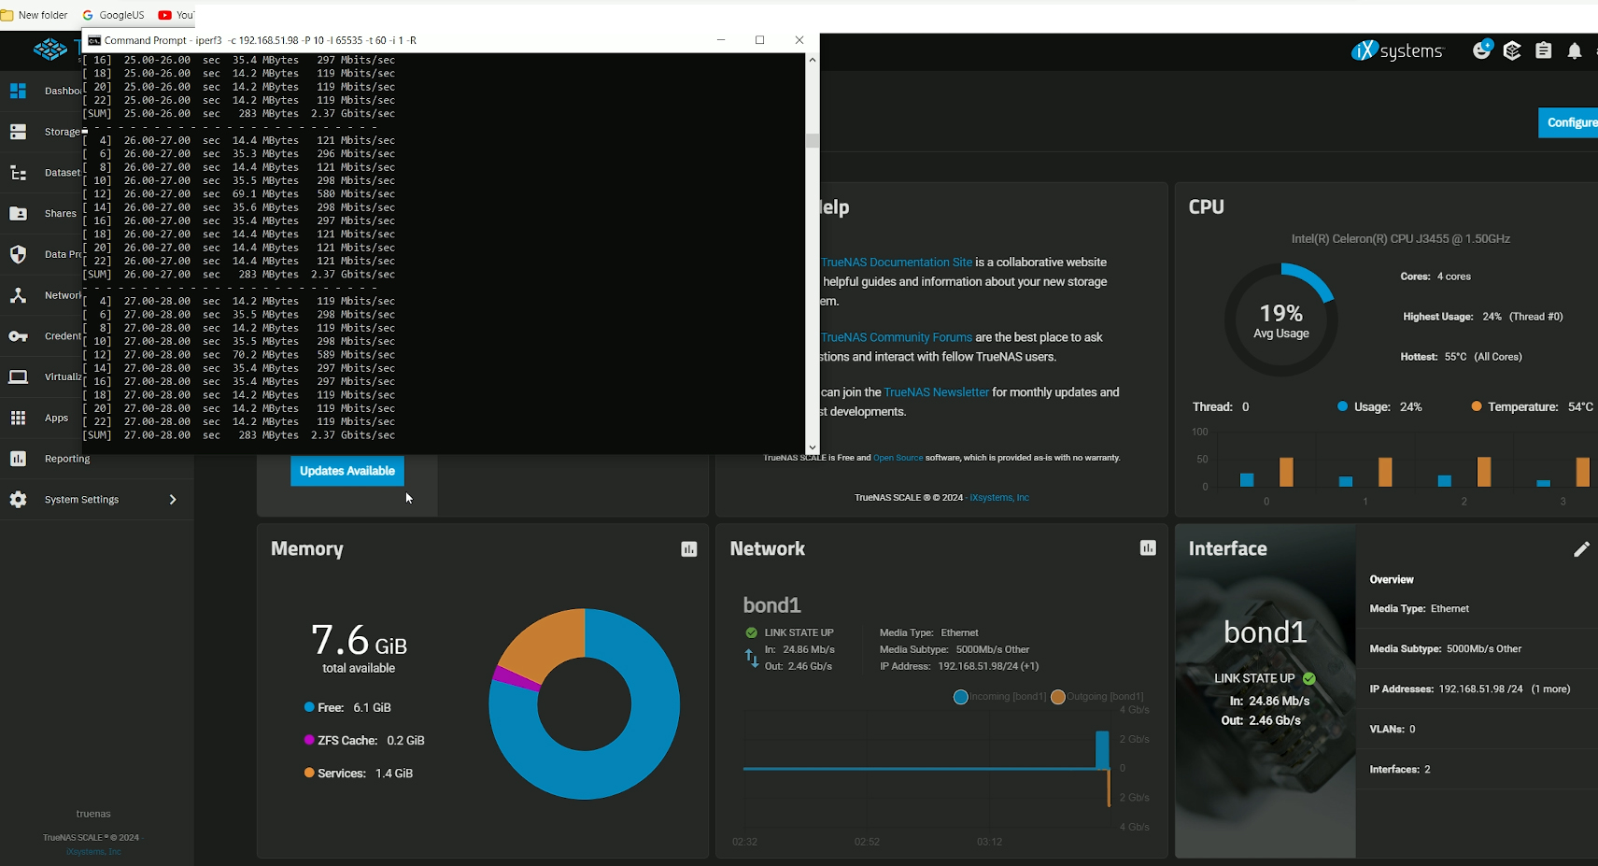Open the Network icon in sidebar
The image size is (1598, 866).
pos(18,295)
